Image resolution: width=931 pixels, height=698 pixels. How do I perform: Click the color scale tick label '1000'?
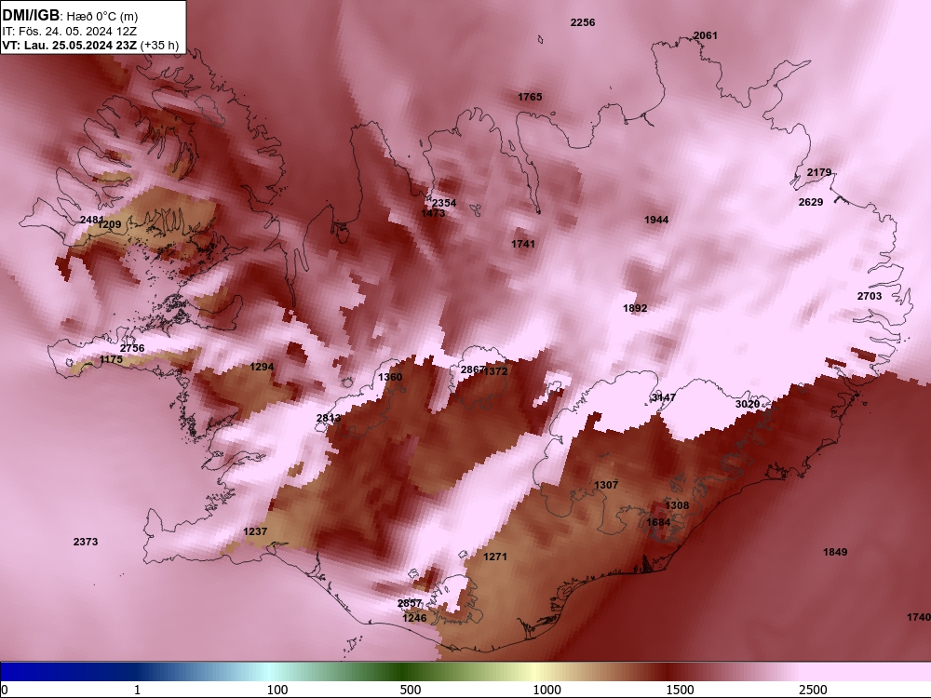[x=546, y=690]
